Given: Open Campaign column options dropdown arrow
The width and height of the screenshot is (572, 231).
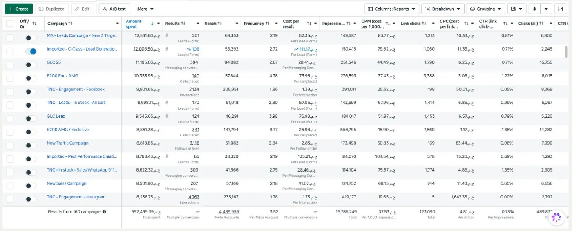Looking at the screenshot, I should (x=118, y=24).
